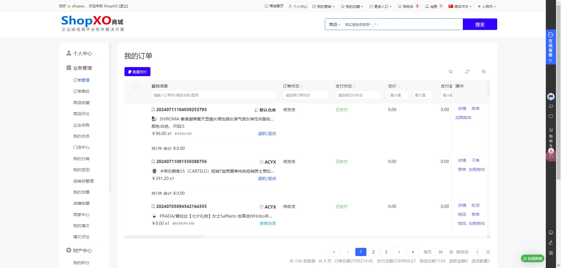Screen dimensions: 561x268
Task: Open 请选择支付状态 filter dropdown
Action: click(x=359, y=95)
